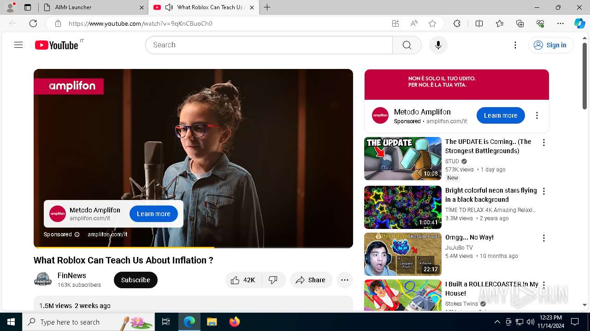Screen dimensions: 590x331
Task: Open the Read aloud tool
Action: click(414, 23)
